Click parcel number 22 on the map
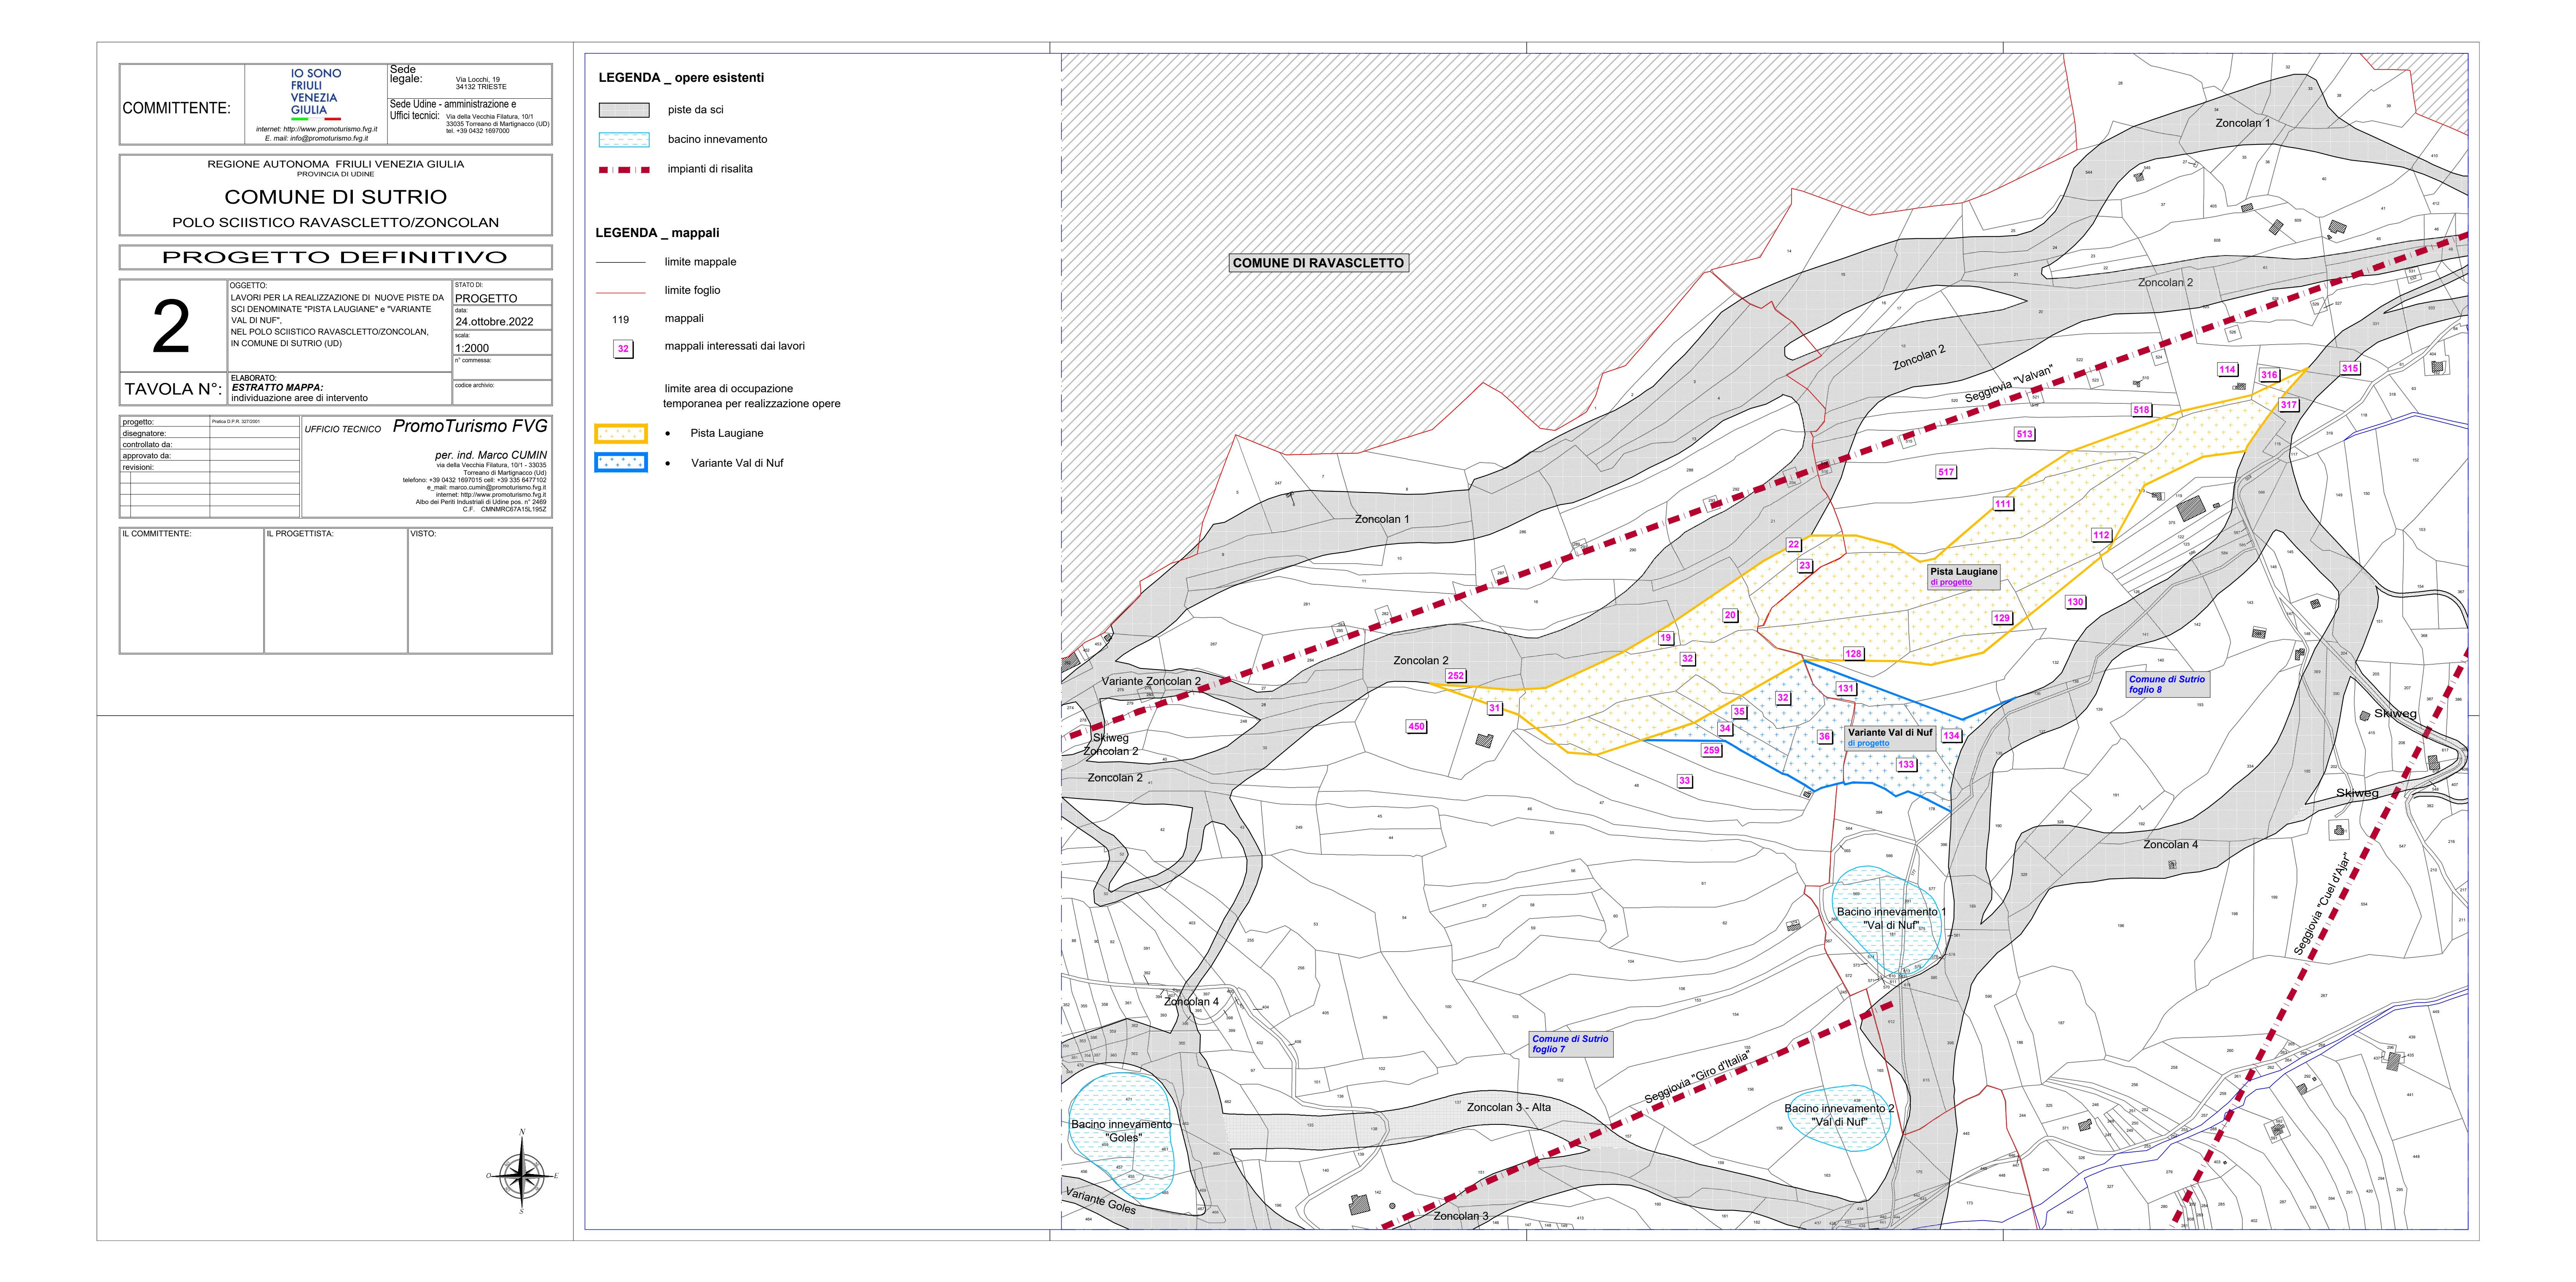Viewport: 2576px width, 1282px height. pos(1794,546)
